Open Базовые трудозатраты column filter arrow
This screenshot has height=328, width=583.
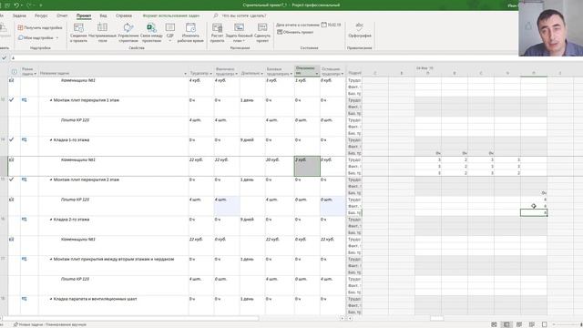[291, 74]
